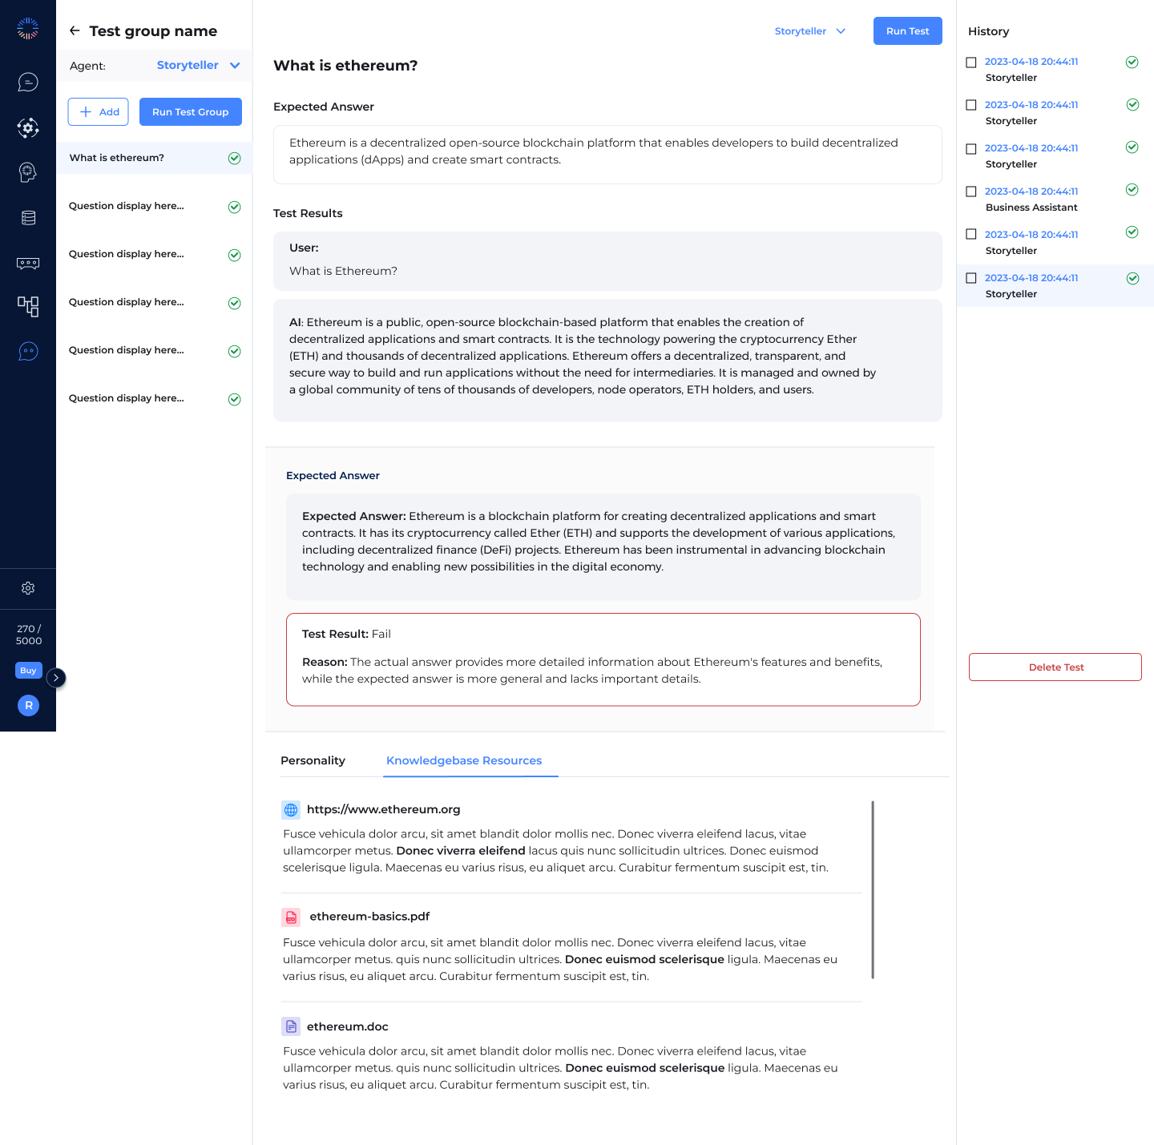Click the green check on the highlighted history entry

coord(1132,278)
